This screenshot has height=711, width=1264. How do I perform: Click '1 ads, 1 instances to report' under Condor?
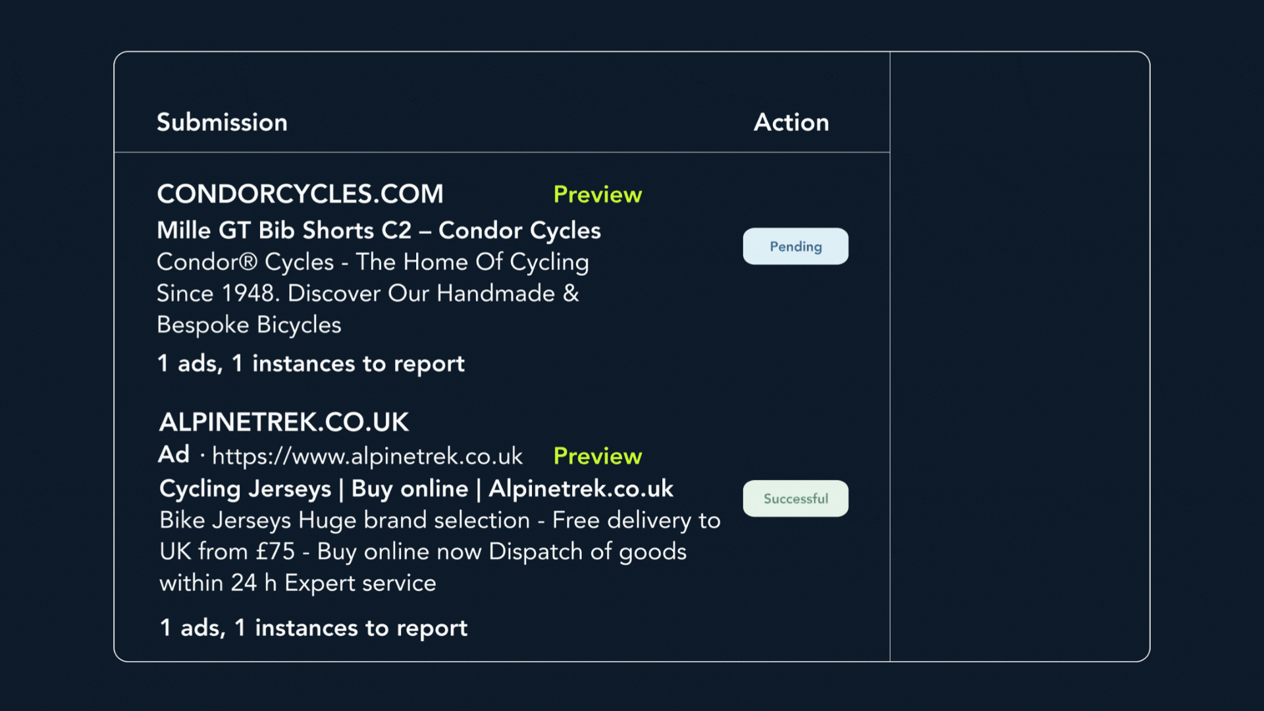tap(311, 363)
